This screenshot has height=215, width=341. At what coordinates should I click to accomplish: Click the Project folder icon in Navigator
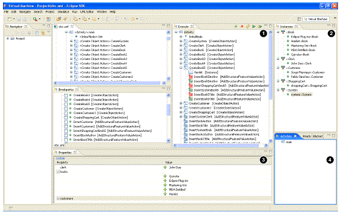click(x=12, y=39)
